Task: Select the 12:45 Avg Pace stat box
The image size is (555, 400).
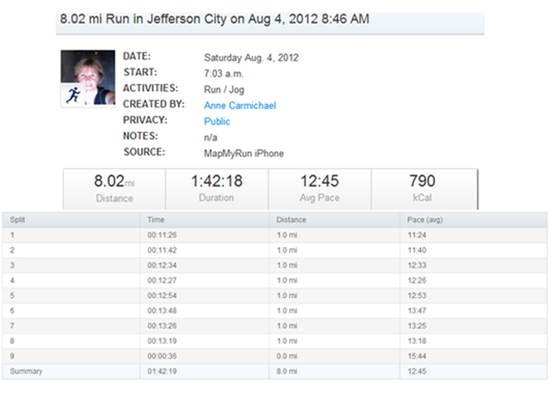Action: pos(320,189)
